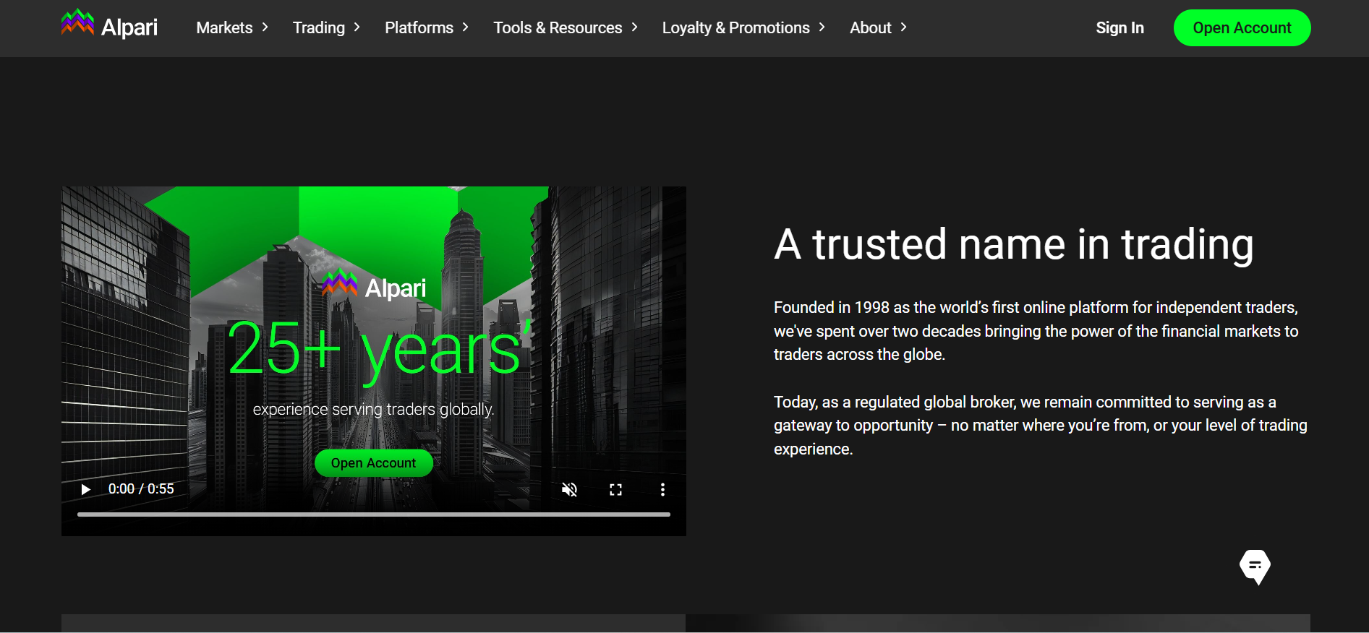Play the Alpari promotional video
This screenshot has height=633, width=1369.
tap(85, 489)
